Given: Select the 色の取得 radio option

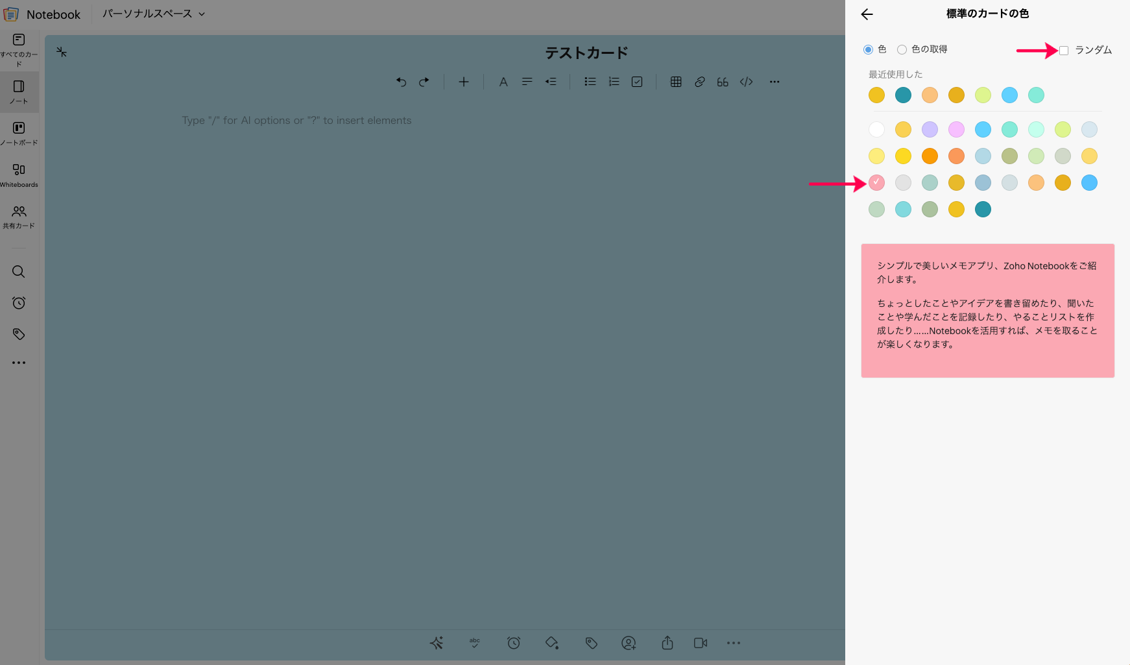Looking at the screenshot, I should point(902,50).
